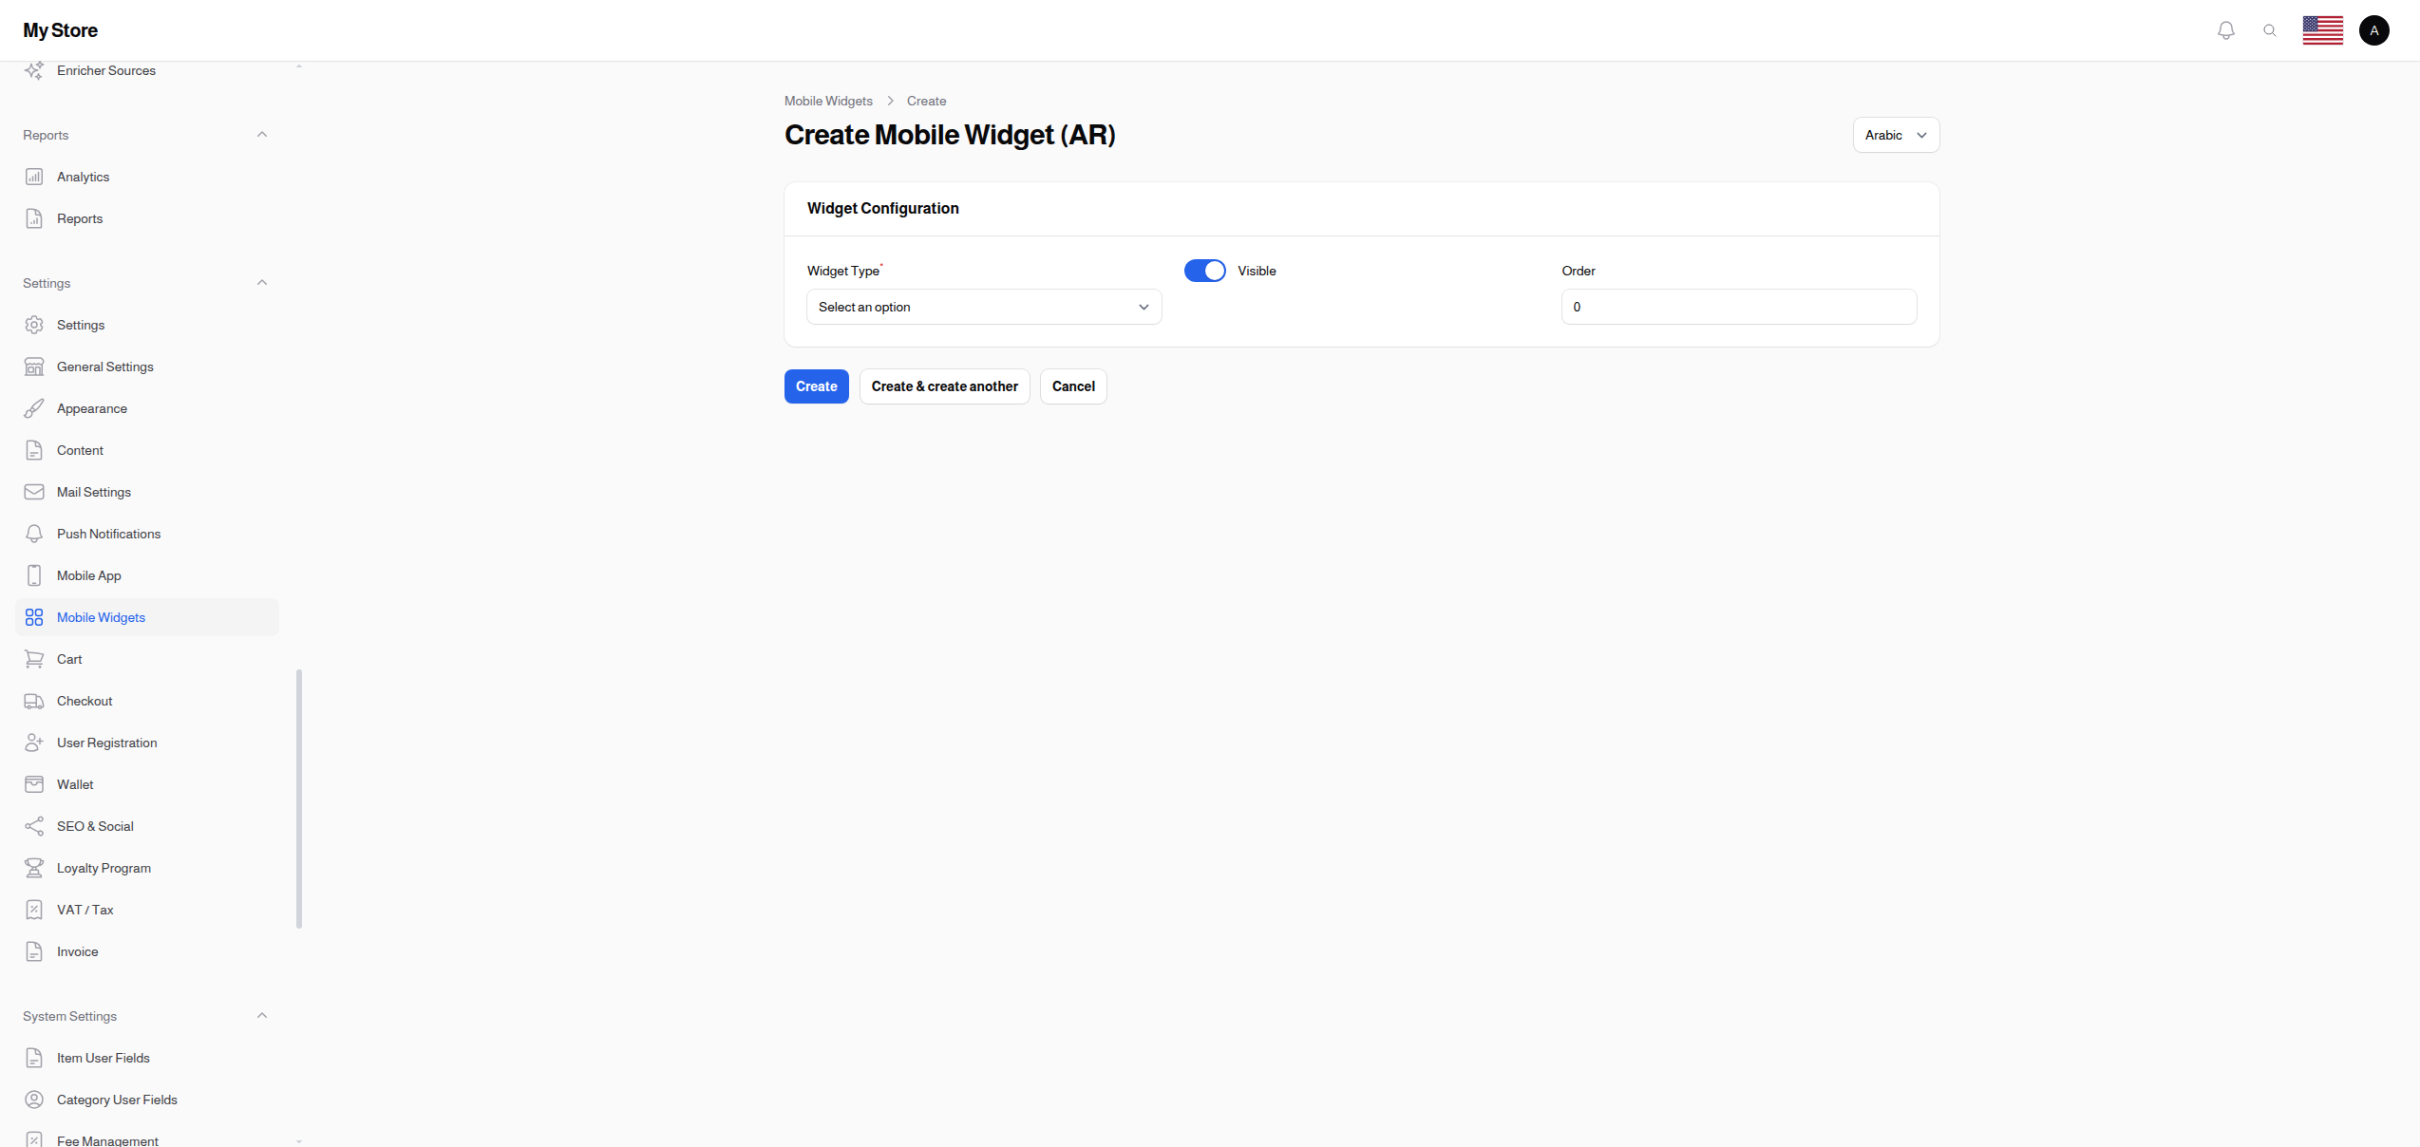Open the Wallet settings icon
Screen dimensions: 2420x1147
[34, 783]
